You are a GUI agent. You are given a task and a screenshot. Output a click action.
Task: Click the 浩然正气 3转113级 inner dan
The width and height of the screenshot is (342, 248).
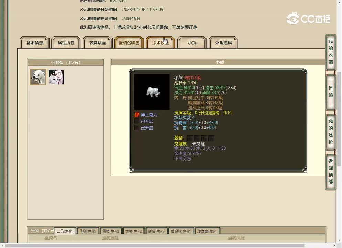(x=205, y=107)
